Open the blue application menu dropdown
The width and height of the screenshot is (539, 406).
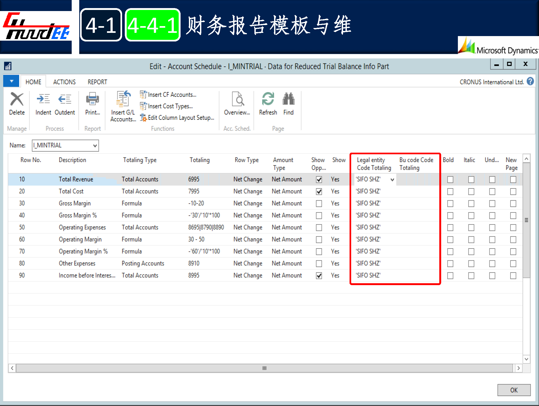coord(11,81)
